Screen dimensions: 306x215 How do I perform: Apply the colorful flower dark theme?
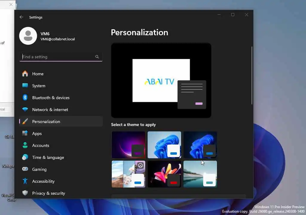click(164, 174)
